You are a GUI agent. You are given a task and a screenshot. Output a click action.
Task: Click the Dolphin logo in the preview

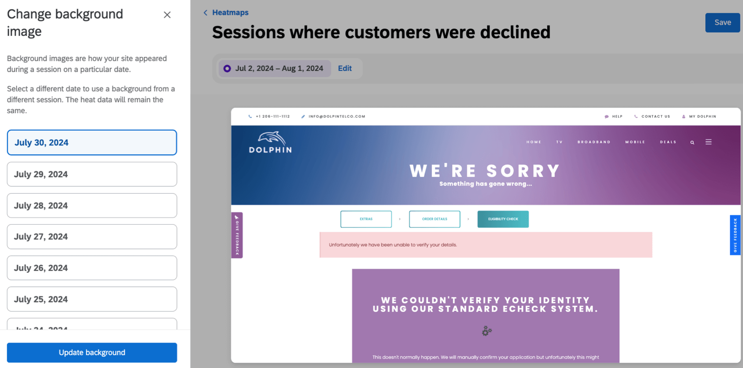pos(271,142)
